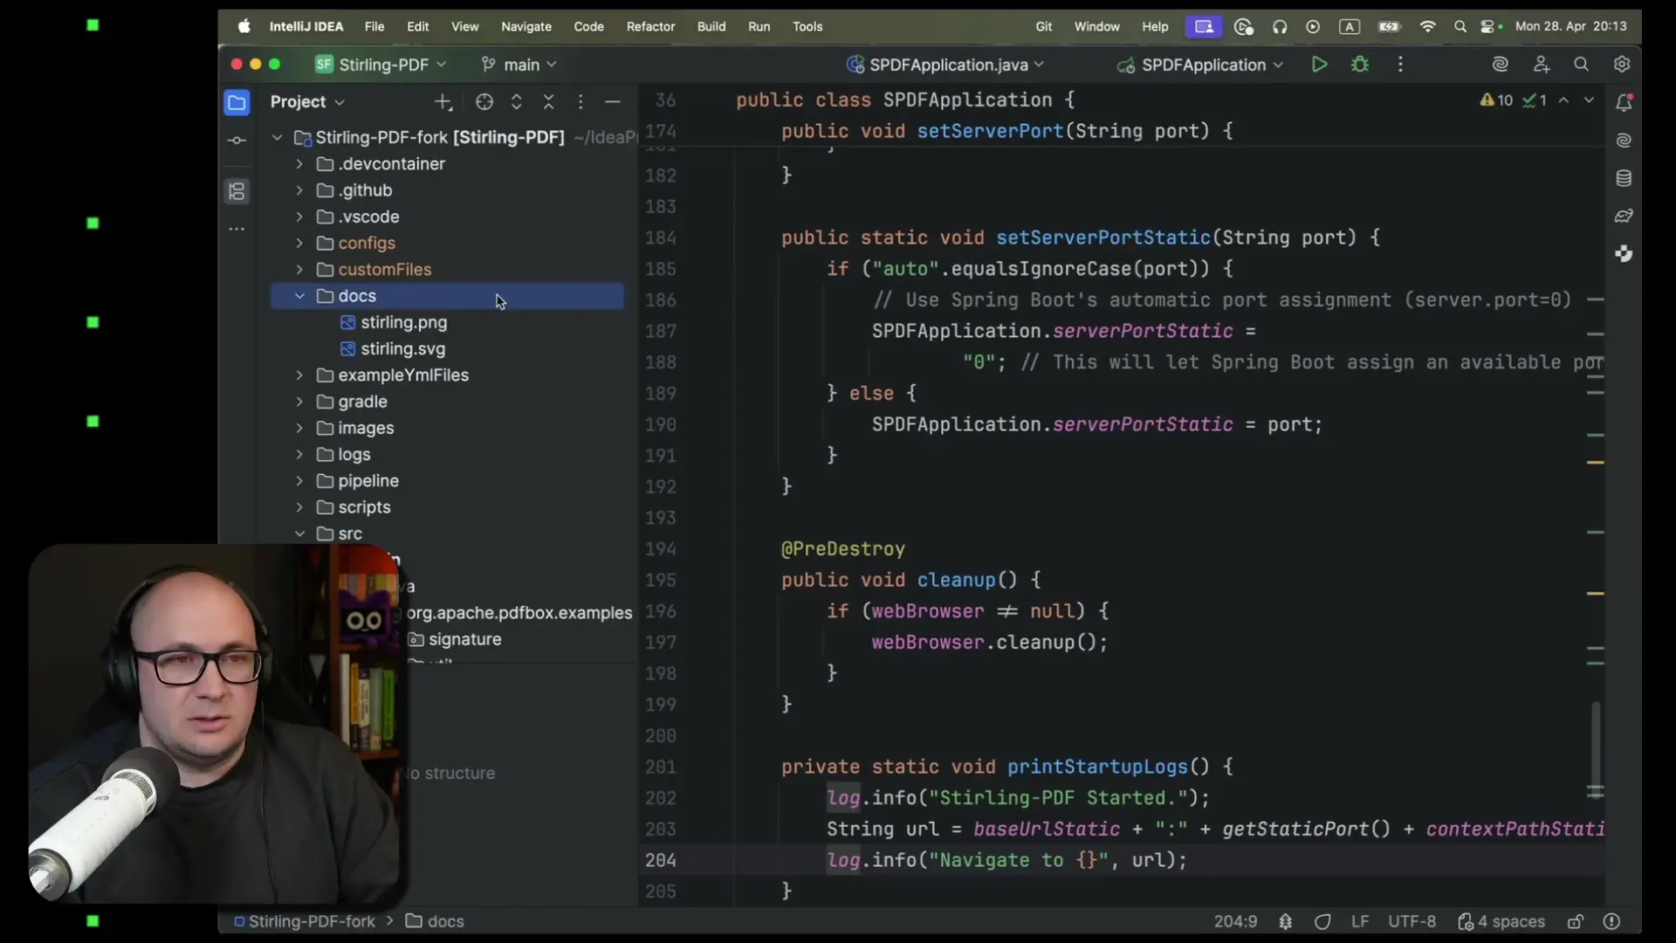Open the Build menu

tap(711, 27)
